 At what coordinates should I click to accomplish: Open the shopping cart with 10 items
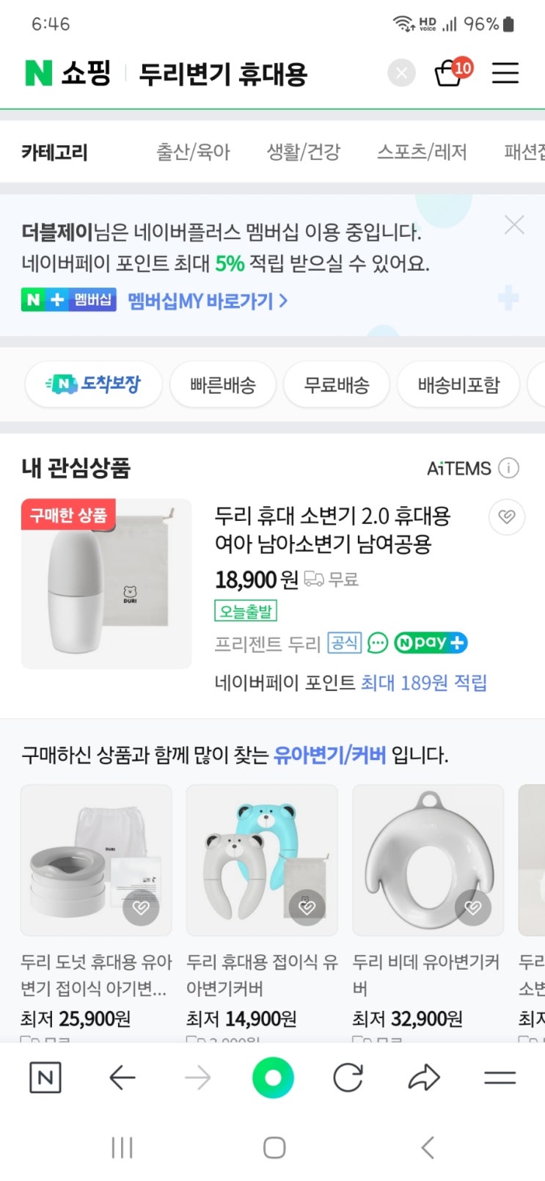(450, 73)
